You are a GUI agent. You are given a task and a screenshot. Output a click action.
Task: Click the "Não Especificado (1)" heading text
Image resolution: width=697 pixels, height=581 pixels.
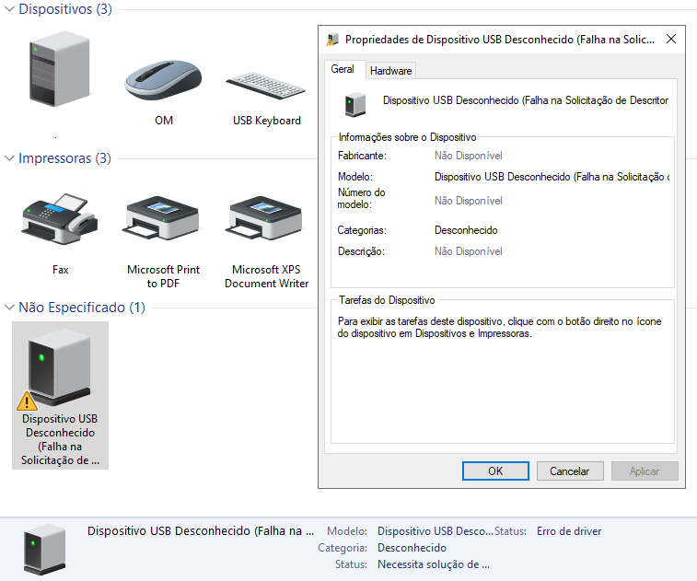click(82, 308)
